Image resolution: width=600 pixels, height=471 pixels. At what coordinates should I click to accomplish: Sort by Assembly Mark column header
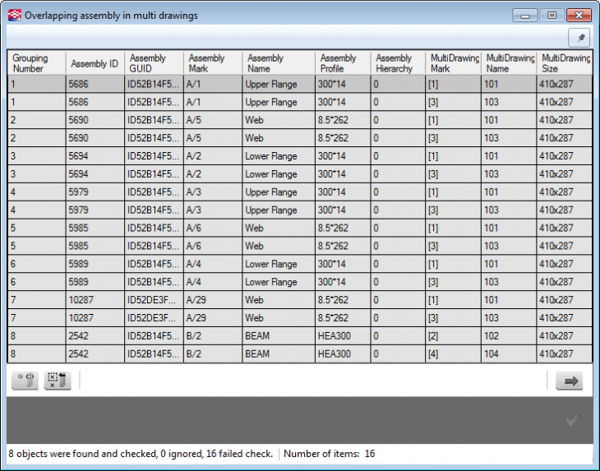pos(213,63)
